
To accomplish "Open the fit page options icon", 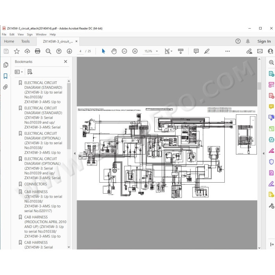I will click(x=168, y=51).
